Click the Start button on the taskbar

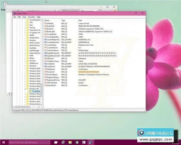(3, 142)
